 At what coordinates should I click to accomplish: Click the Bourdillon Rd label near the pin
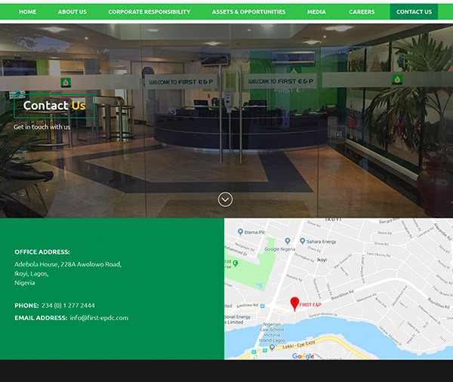[342, 294]
